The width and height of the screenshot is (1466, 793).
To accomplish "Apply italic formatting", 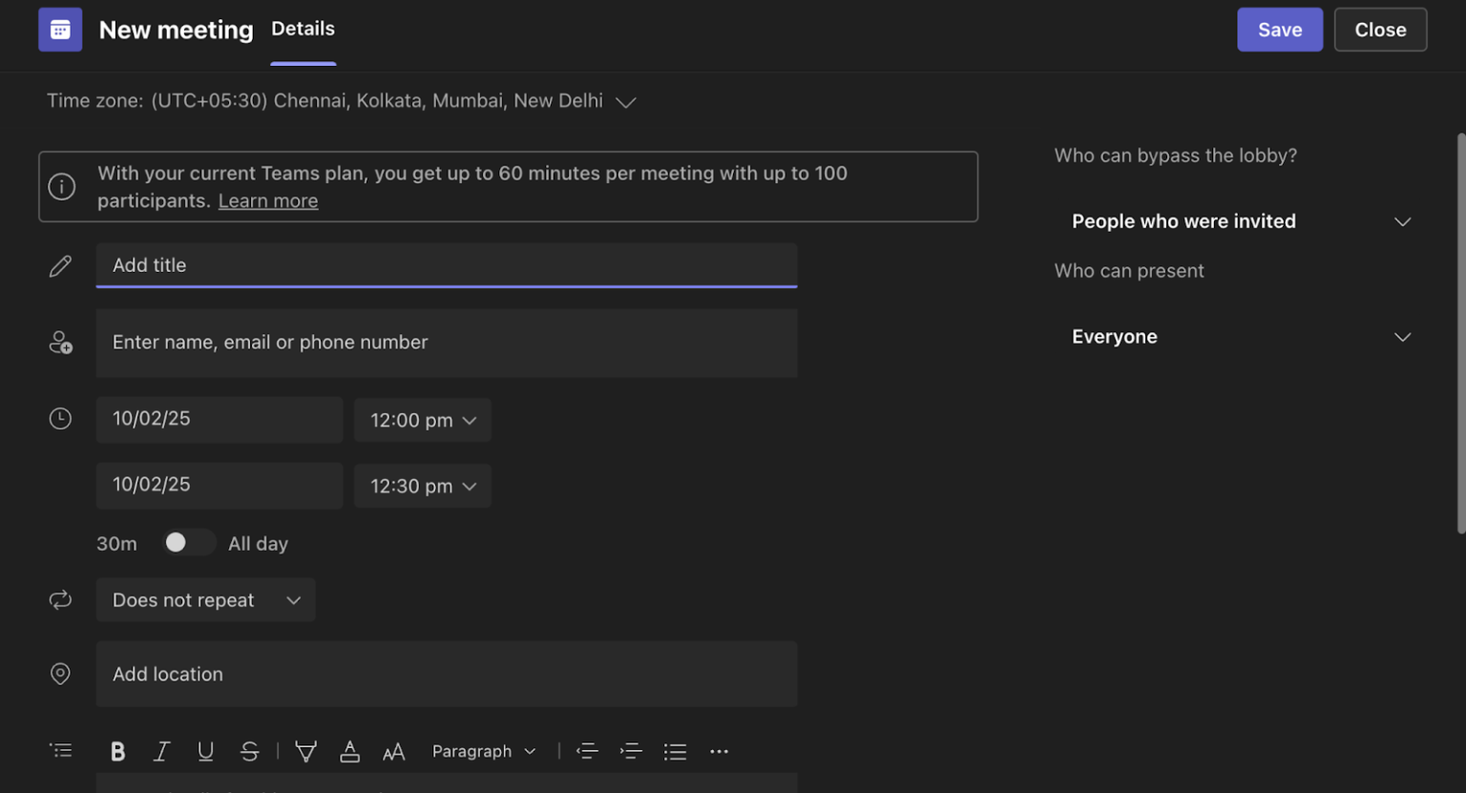I will 161,751.
